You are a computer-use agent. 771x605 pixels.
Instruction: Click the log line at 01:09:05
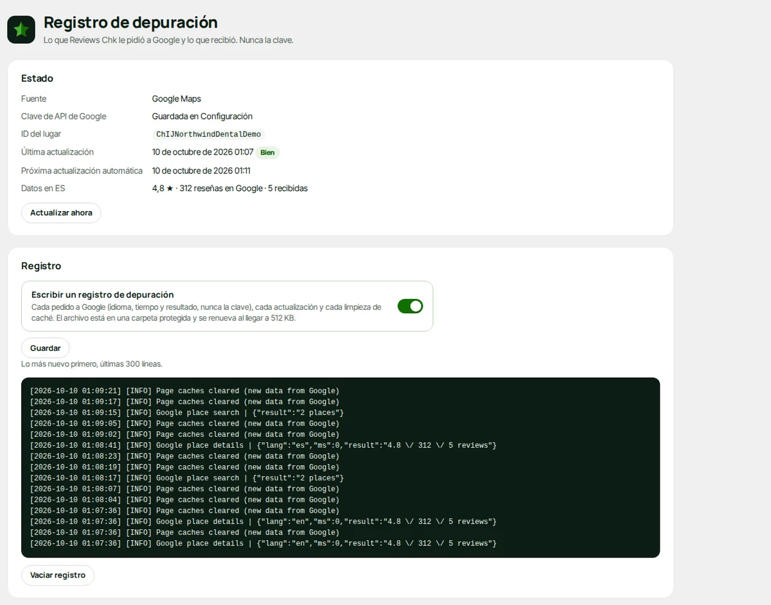pyautogui.click(x=184, y=423)
